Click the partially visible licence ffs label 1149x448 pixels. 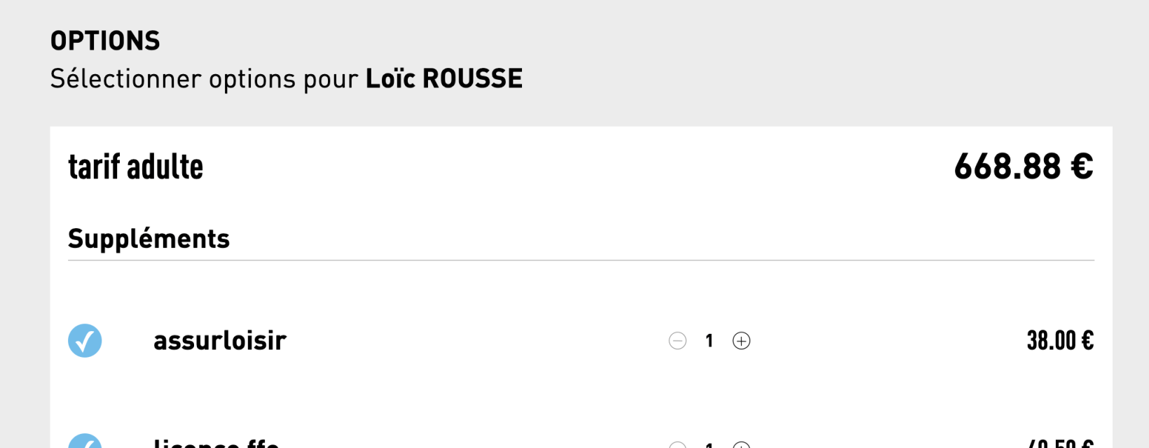[x=216, y=443]
